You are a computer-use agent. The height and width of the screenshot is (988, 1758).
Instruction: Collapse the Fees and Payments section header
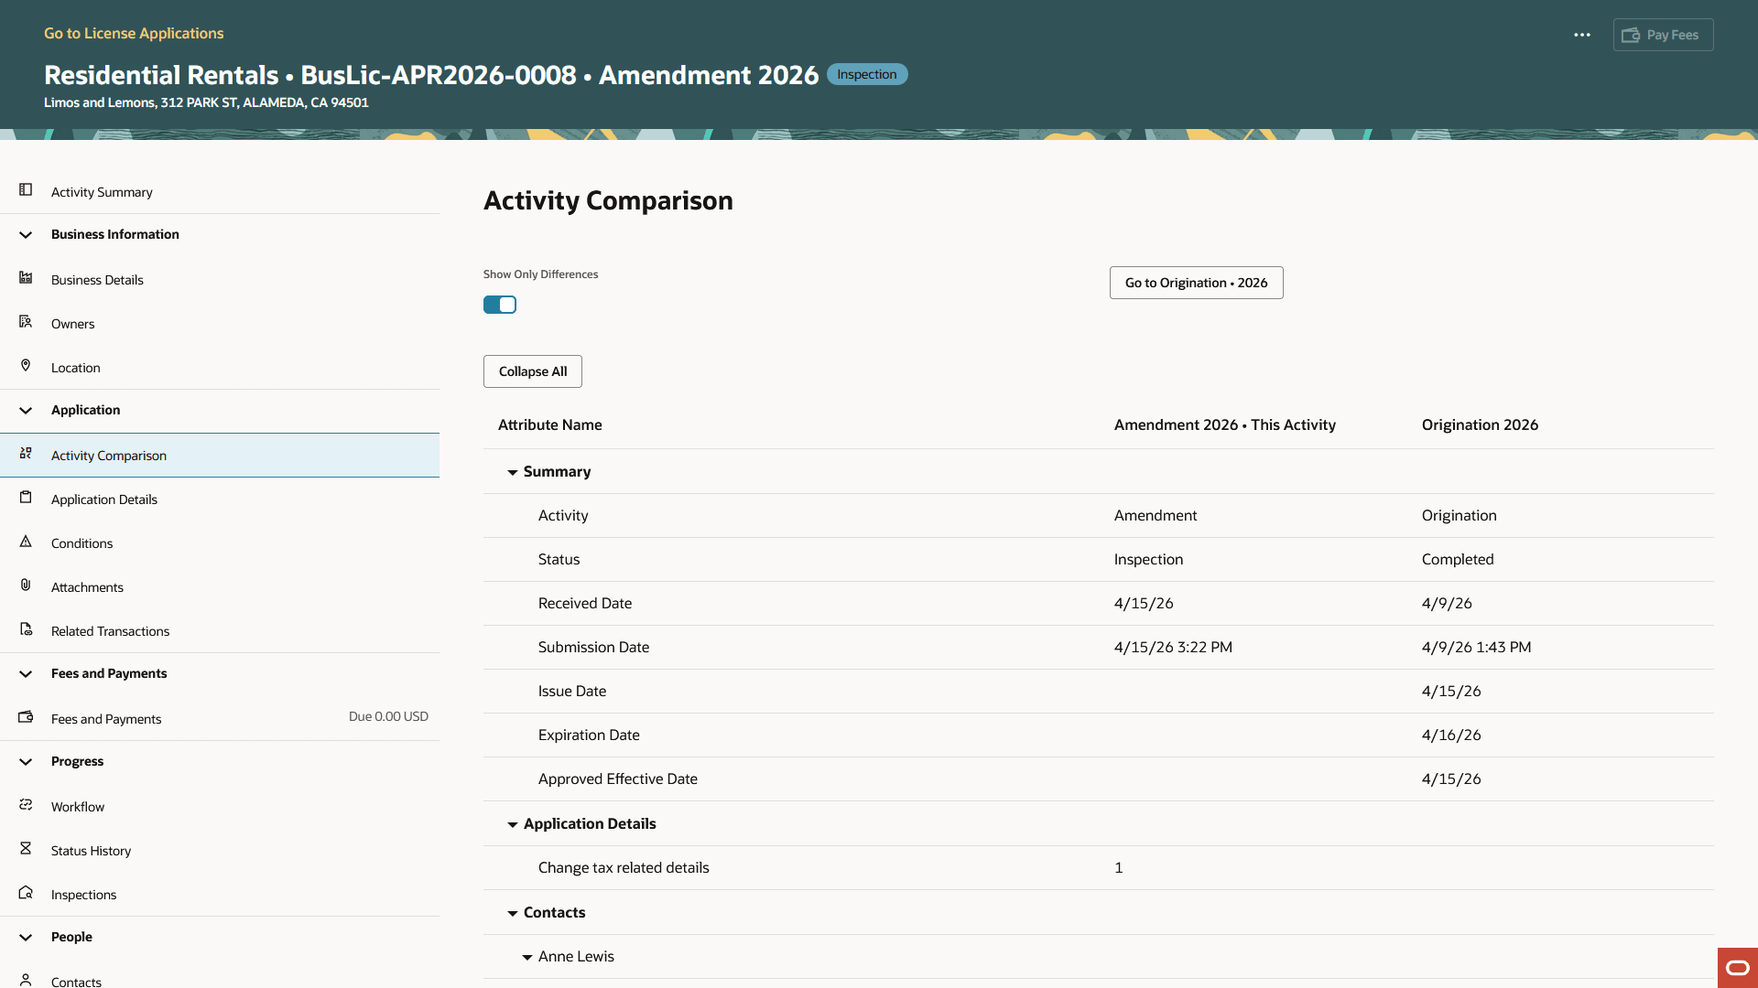point(26,674)
